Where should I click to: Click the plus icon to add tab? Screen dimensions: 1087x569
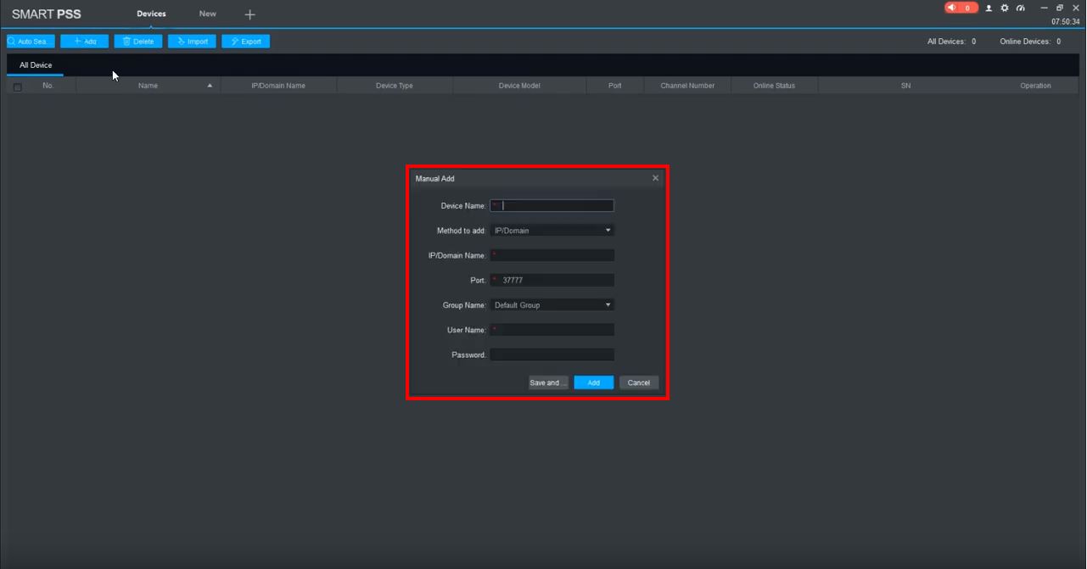point(249,14)
